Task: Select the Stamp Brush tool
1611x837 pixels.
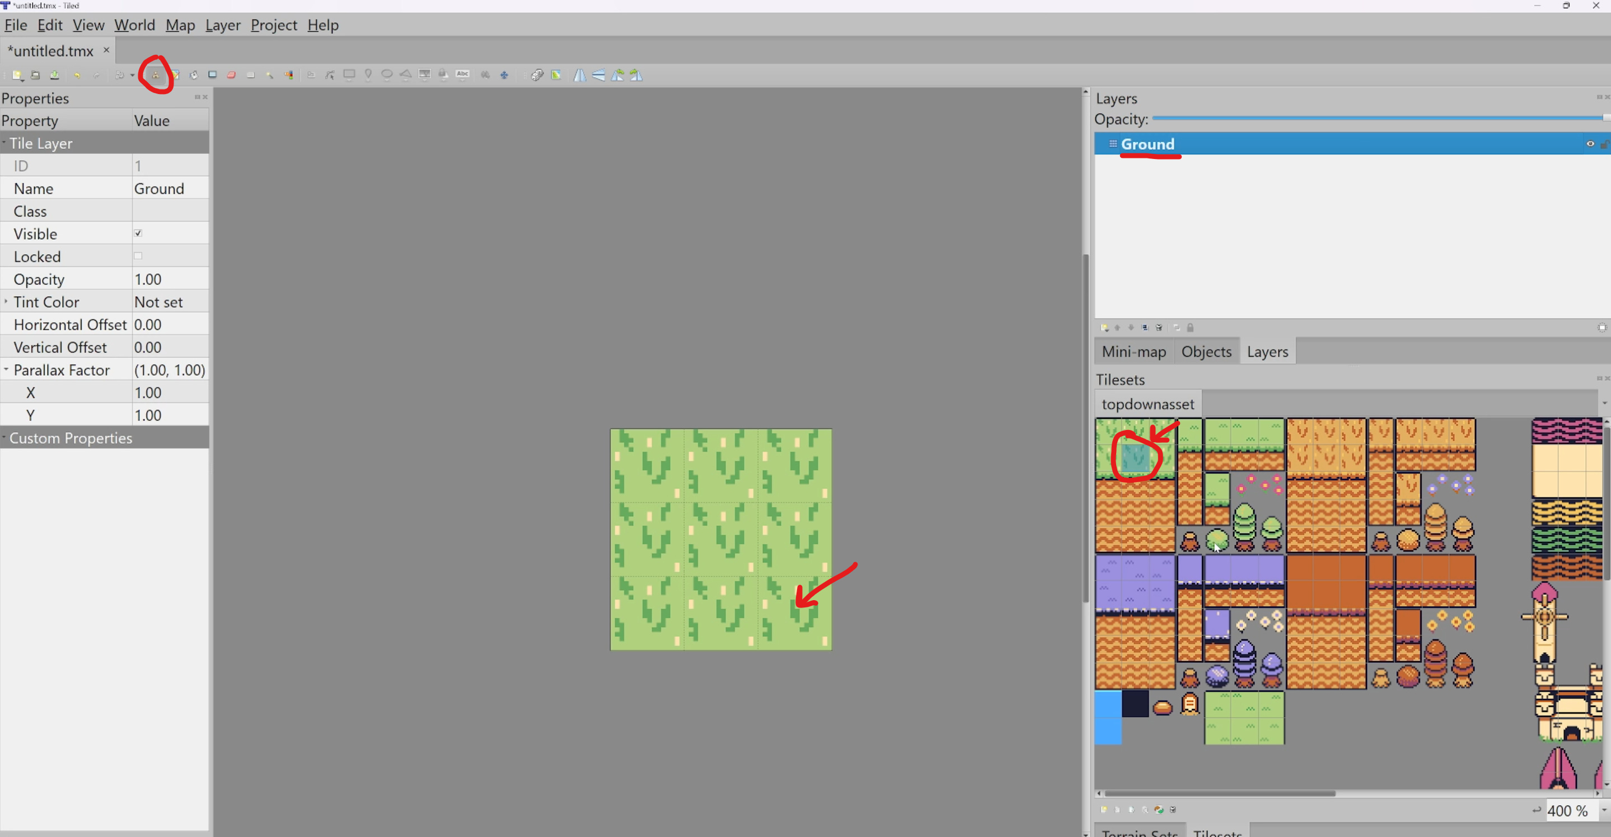Action: pyautogui.click(x=156, y=75)
